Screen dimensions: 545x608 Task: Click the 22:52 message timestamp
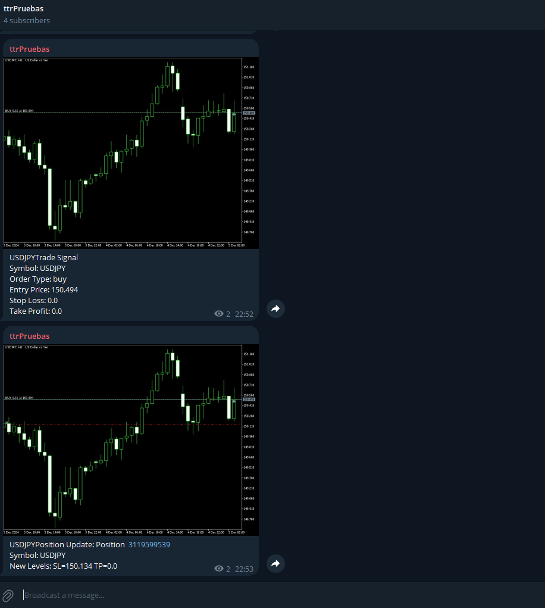[244, 314]
